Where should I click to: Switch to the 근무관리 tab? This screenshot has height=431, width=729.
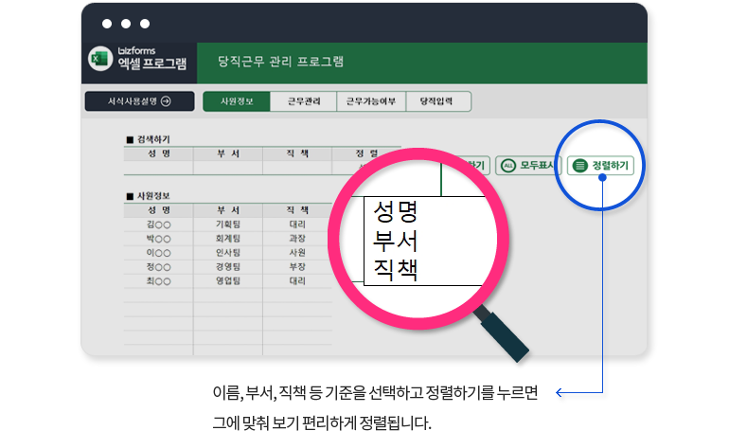304,101
